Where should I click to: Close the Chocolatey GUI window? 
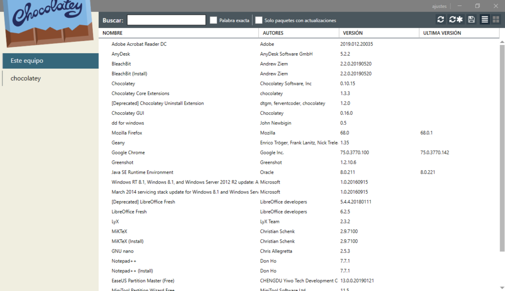point(496,6)
